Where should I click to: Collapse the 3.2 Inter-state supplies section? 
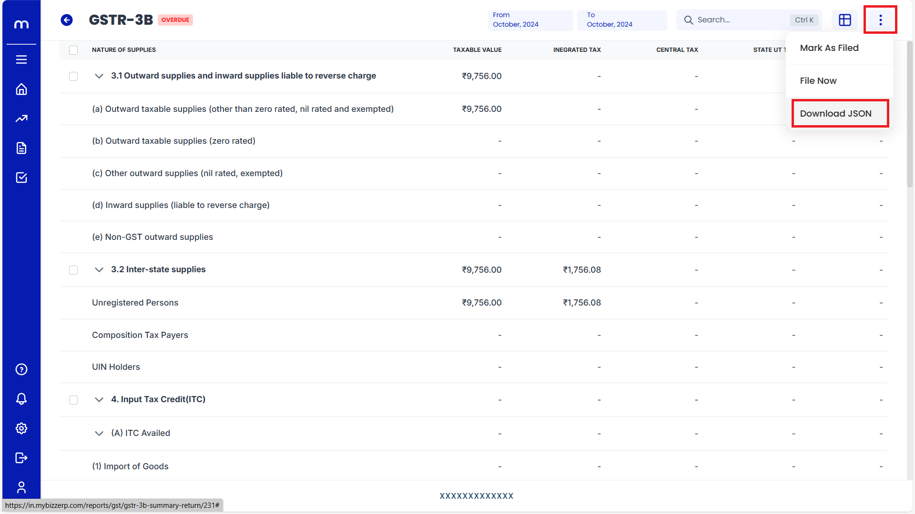99,270
